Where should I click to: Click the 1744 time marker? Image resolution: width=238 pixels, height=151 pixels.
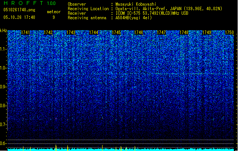pyautogui.click(x=94, y=32)
